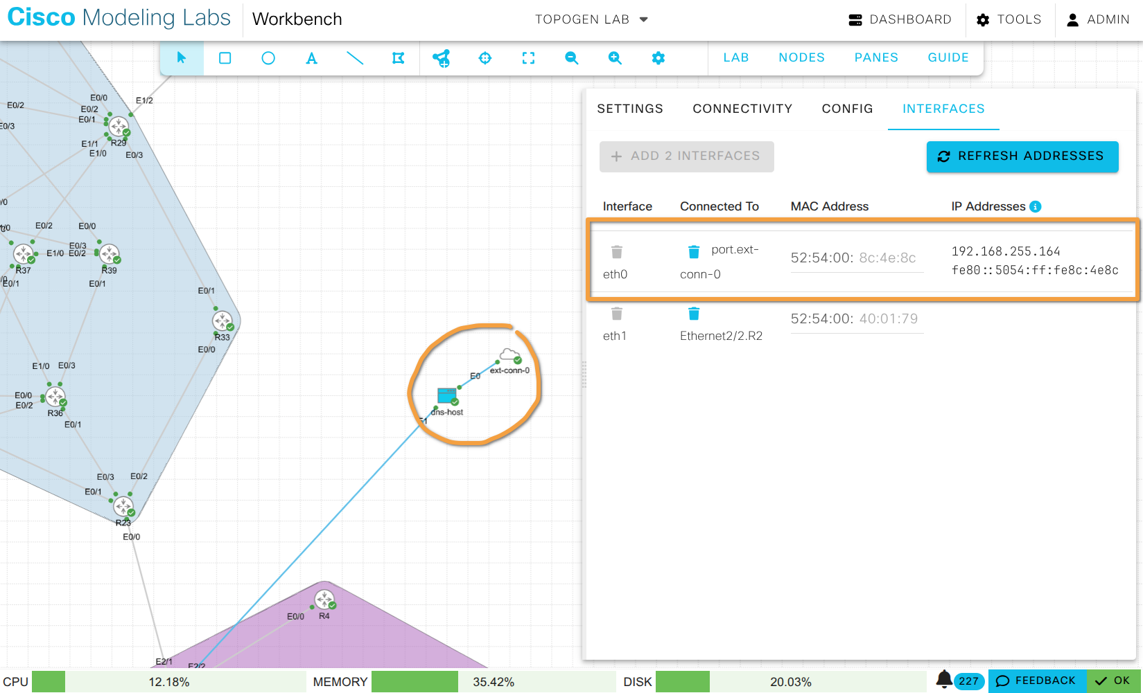Click the Cisco Modeling Labs logo
The image size is (1143, 693).
119,17
